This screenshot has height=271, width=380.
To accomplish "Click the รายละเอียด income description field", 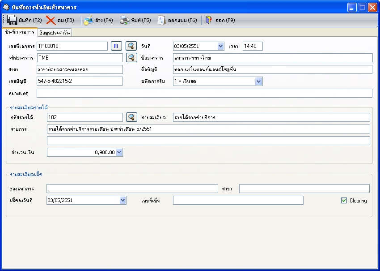I will (271, 117).
